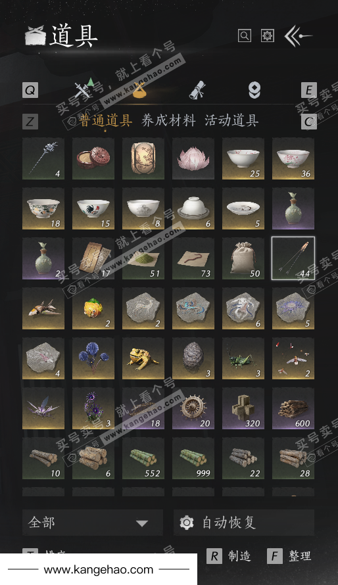The height and width of the screenshot is (585, 338).
Task: Switch to the 养成材料 tab
Action: [x=168, y=120]
